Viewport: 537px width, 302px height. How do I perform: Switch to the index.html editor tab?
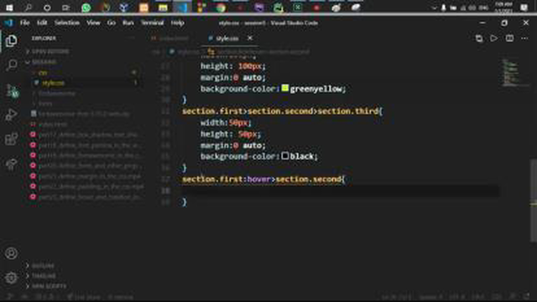click(x=170, y=39)
